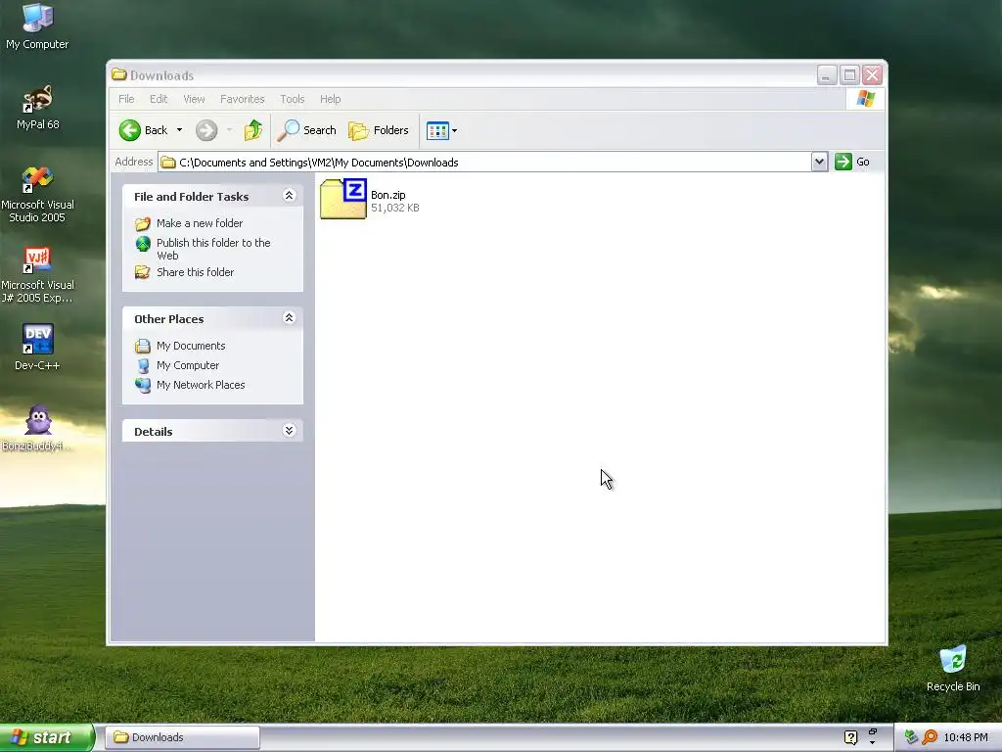Screen dimensions: 1002x752
Task: Open the Start menu
Action: [x=47, y=737]
